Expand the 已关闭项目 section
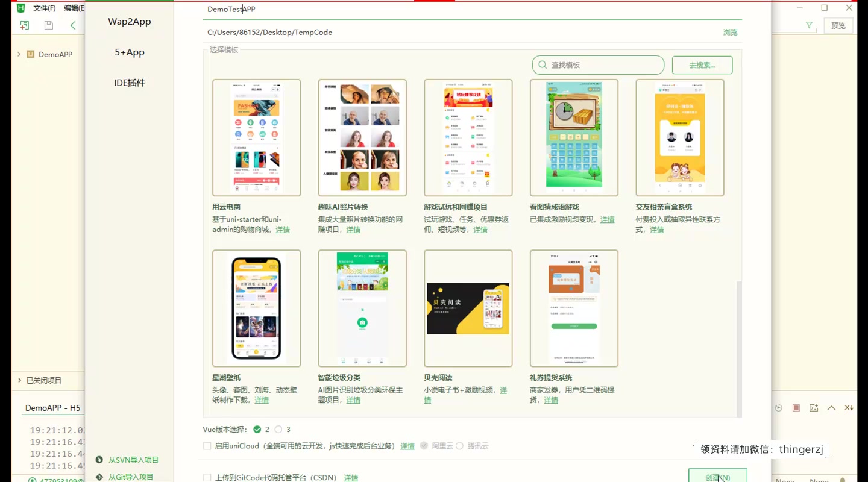 coord(19,380)
